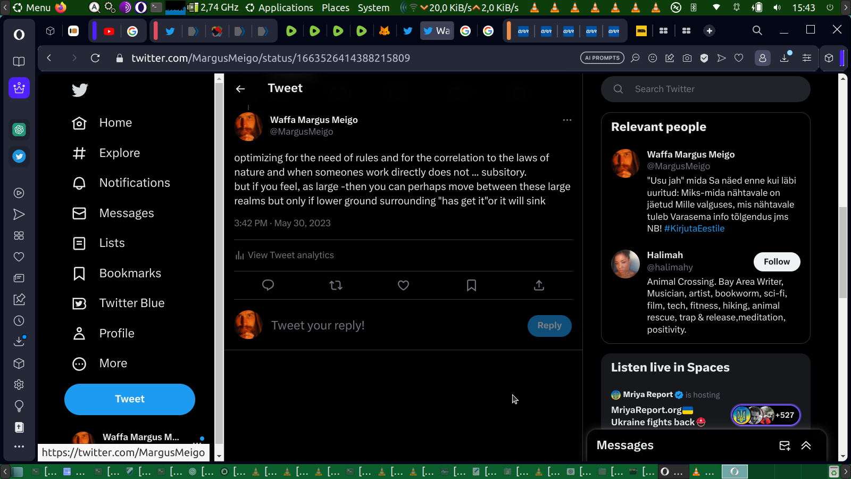Click the Bluetooth icon in system tray
This screenshot has width=851, height=479.
(694, 7)
